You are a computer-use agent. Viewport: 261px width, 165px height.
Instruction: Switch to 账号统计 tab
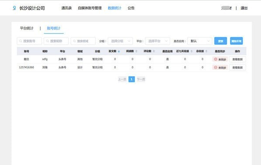click(54, 29)
